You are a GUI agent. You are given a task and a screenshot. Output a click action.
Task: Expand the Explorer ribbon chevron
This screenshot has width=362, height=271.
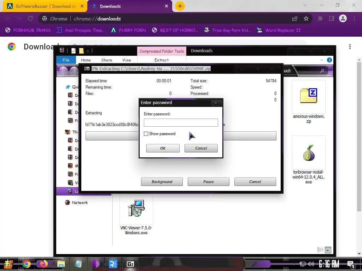[x=322, y=60]
